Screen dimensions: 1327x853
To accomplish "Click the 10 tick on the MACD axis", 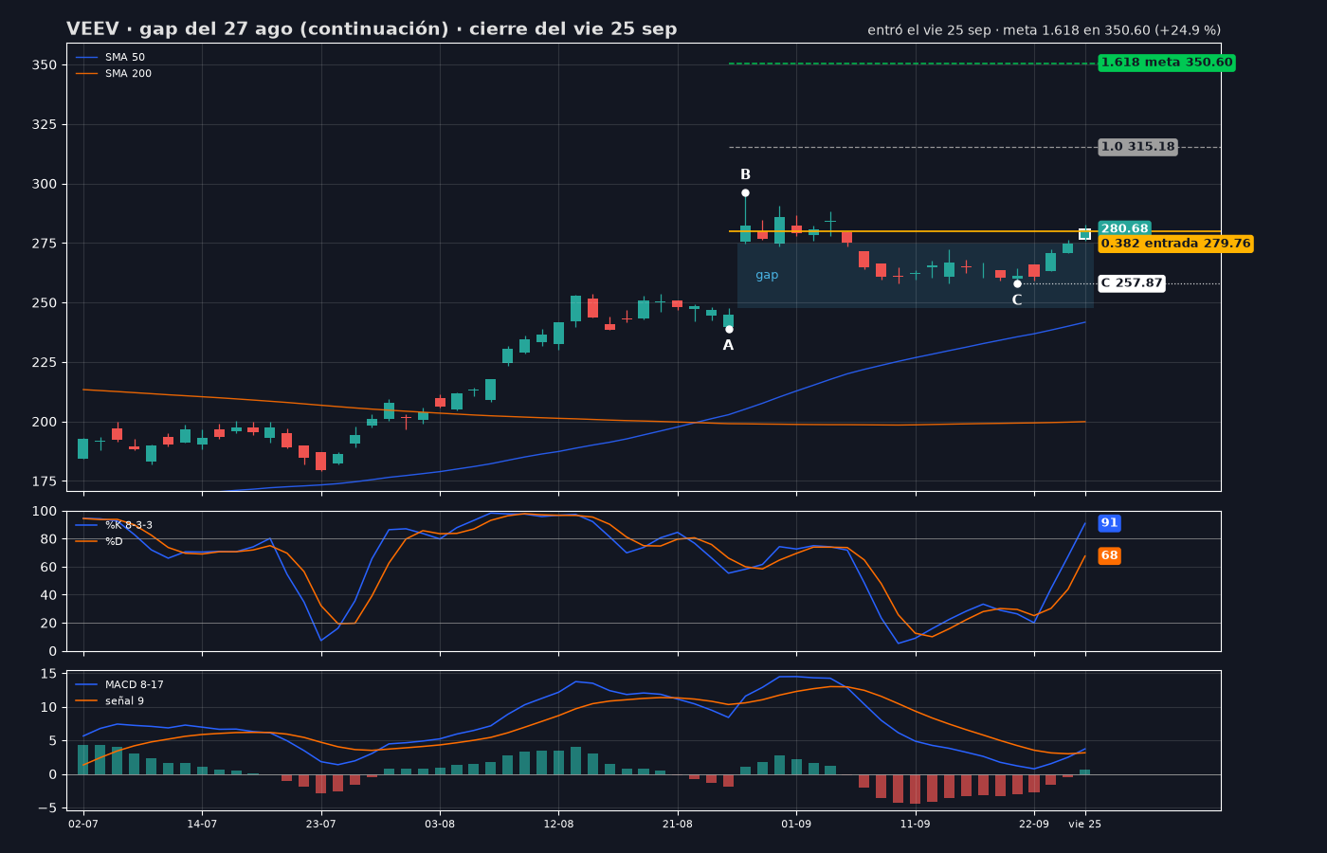I will point(48,707).
